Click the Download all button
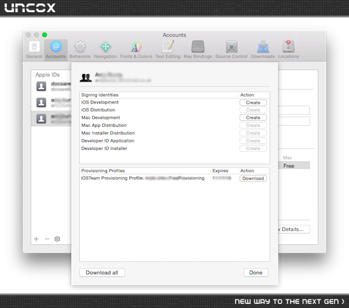349x308 pixels. pos(102,273)
